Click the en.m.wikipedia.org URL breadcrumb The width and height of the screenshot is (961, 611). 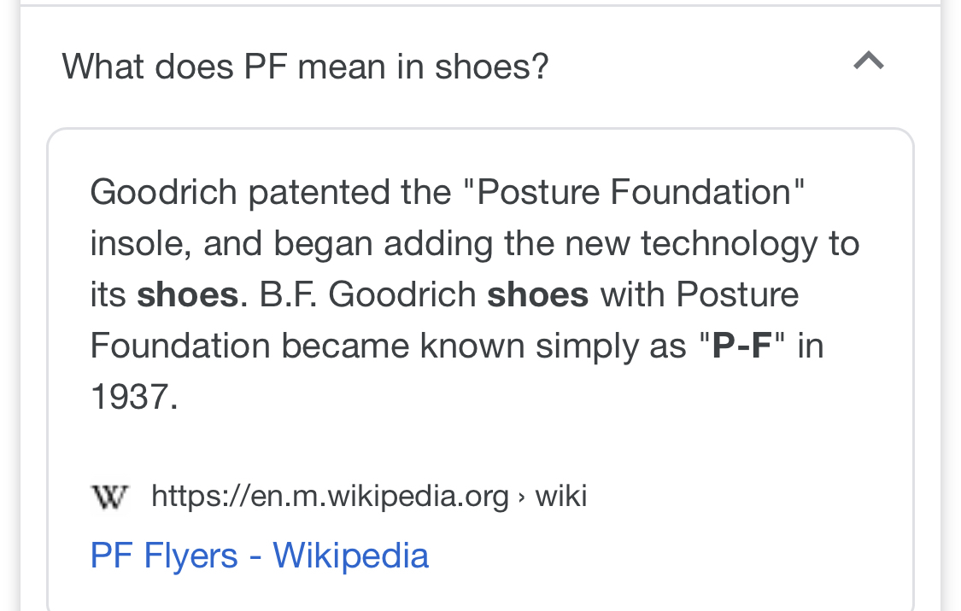330,496
